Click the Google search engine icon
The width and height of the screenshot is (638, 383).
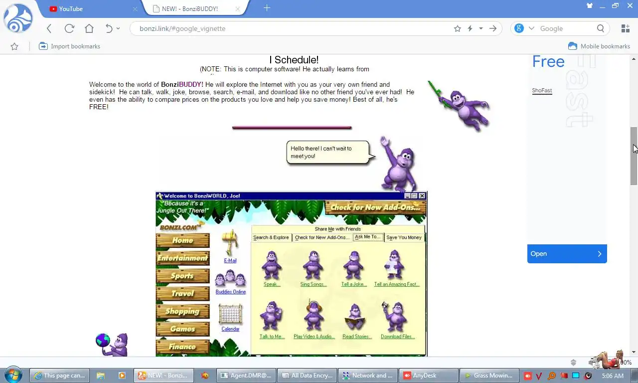pyautogui.click(x=519, y=28)
